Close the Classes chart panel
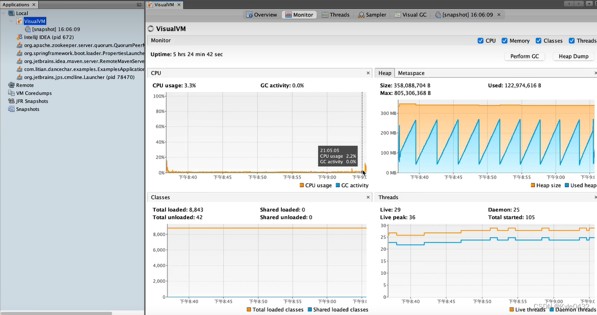 [x=368, y=198]
